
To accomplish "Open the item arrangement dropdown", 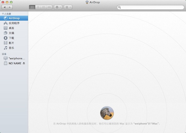I will click(68, 7).
